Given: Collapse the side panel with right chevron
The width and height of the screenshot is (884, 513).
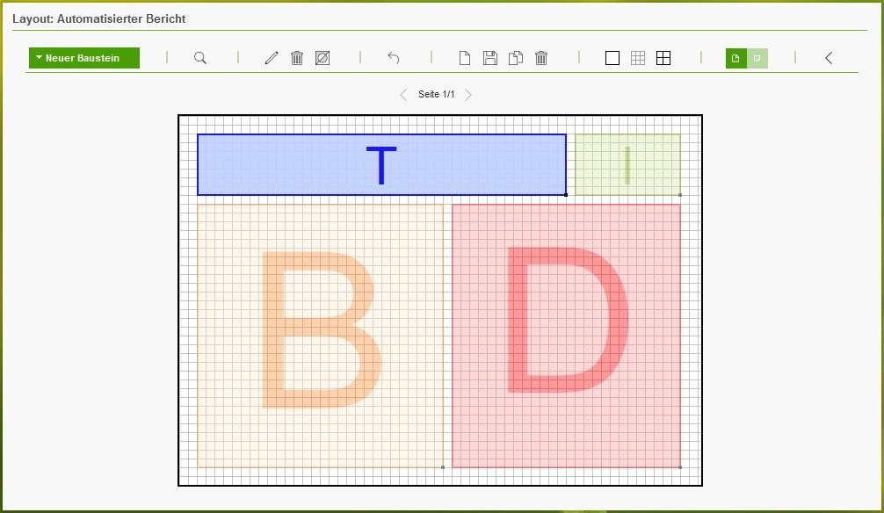Looking at the screenshot, I should [x=828, y=57].
